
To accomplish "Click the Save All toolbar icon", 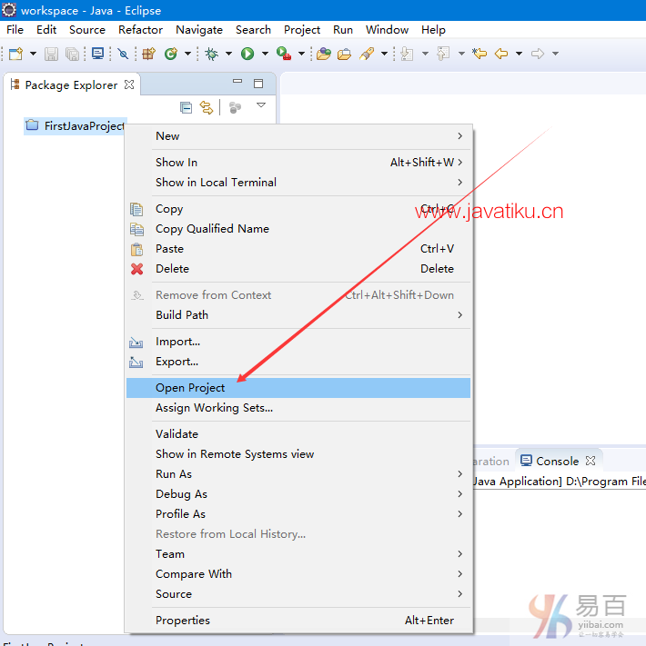I will click(72, 54).
